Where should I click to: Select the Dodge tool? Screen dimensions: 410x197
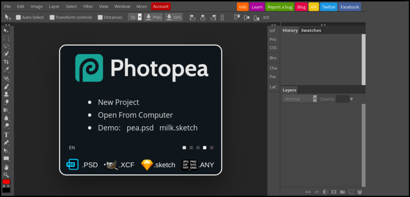pyautogui.click(x=6, y=126)
